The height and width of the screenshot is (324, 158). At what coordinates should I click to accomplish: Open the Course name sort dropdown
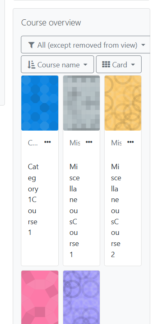[57, 64]
